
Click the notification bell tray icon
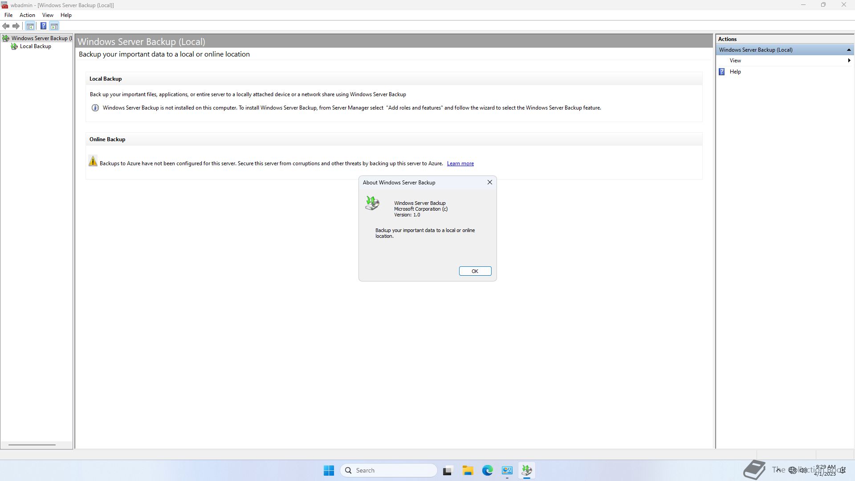tap(843, 470)
